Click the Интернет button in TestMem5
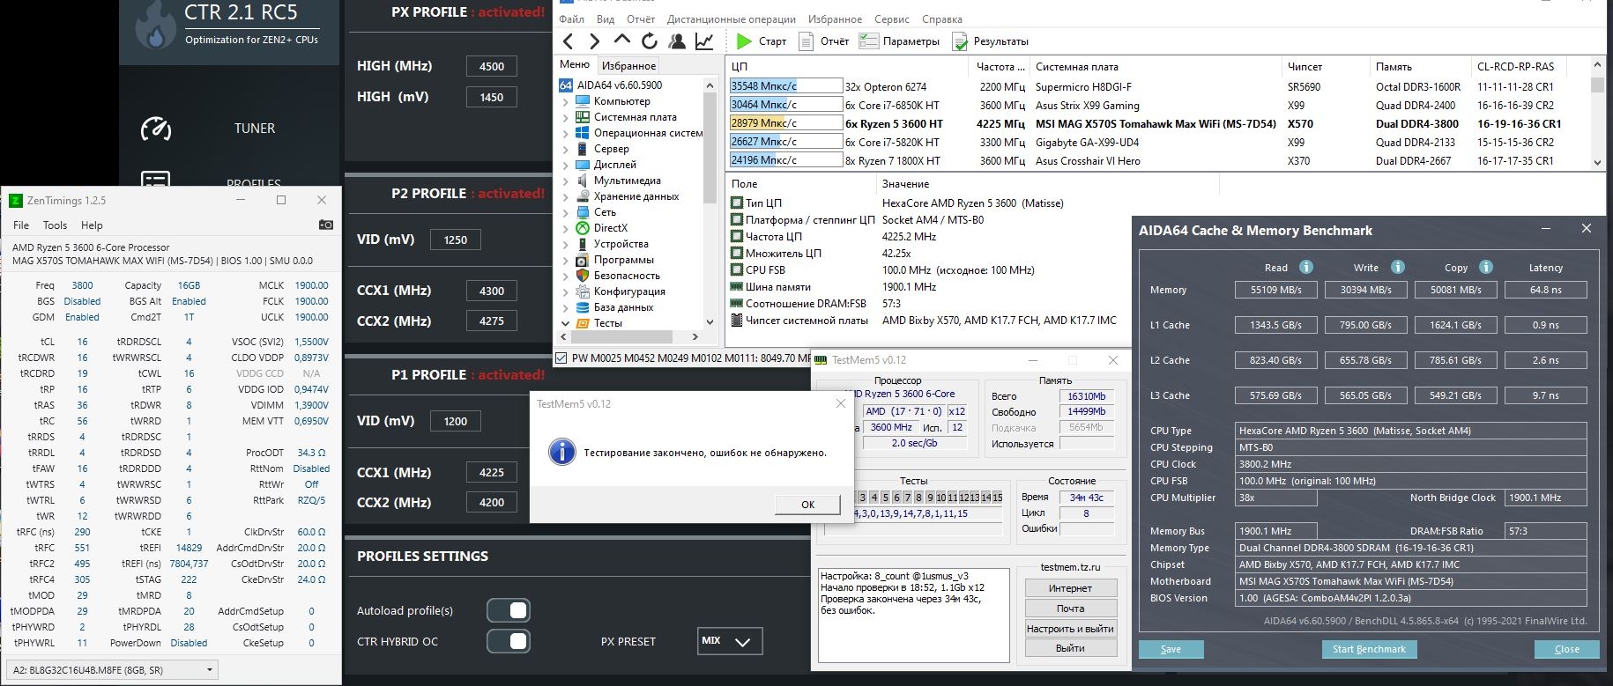 pyautogui.click(x=1071, y=588)
